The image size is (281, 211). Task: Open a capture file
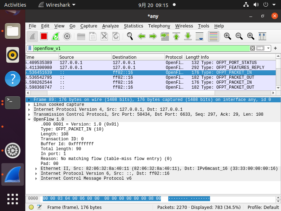pyautogui.click(x=81, y=37)
